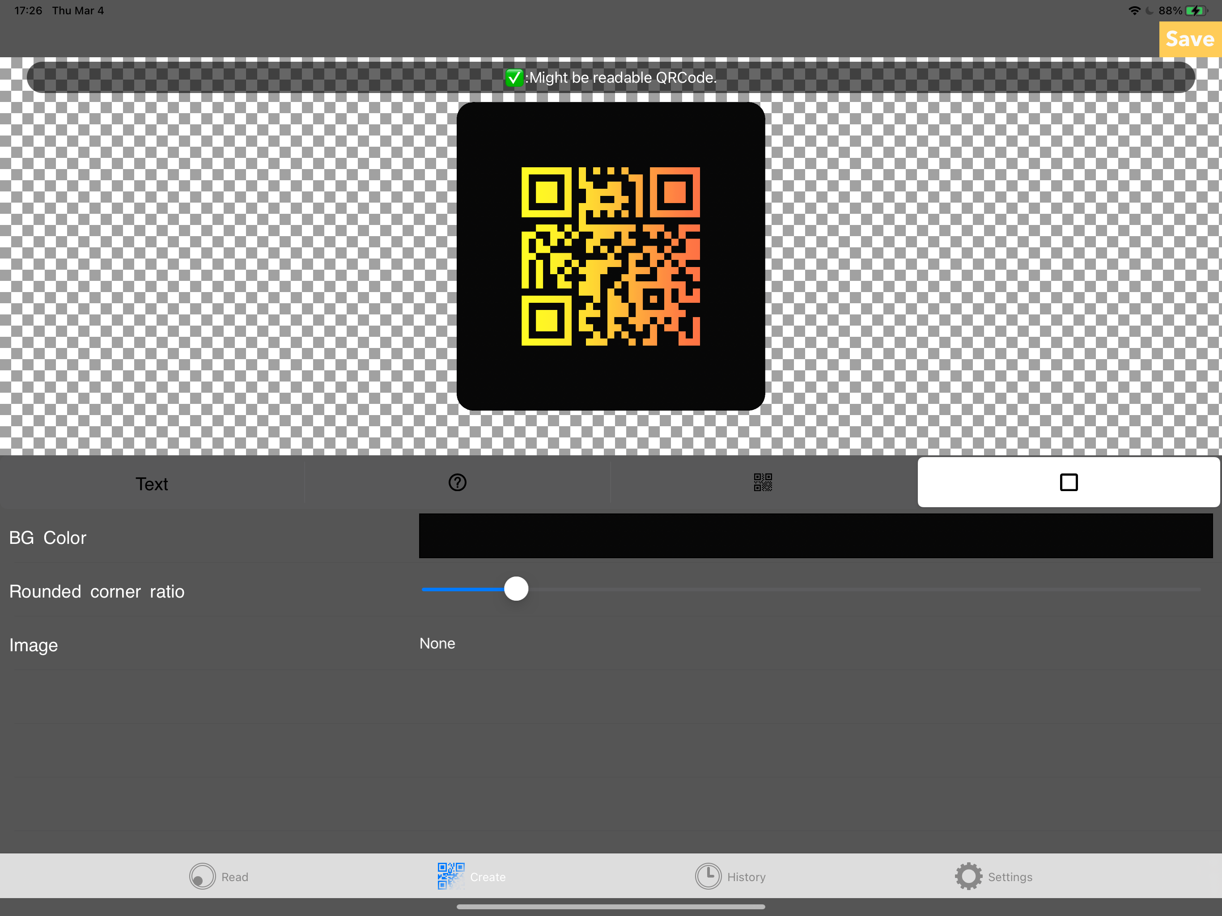Tap the History clock icon
This screenshot has width=1222, height=916.
(x=708, y=876)
